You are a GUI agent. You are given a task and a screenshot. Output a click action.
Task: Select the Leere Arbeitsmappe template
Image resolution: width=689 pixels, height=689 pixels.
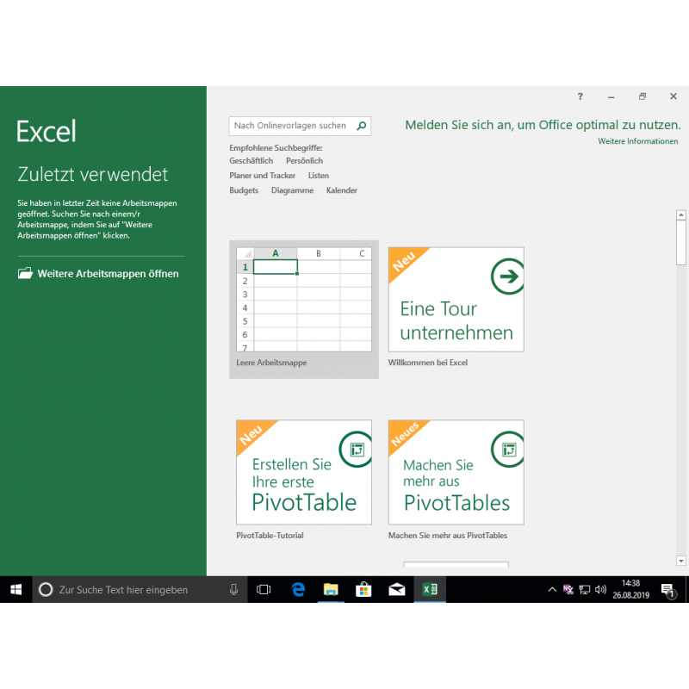[x=304, y=309]
